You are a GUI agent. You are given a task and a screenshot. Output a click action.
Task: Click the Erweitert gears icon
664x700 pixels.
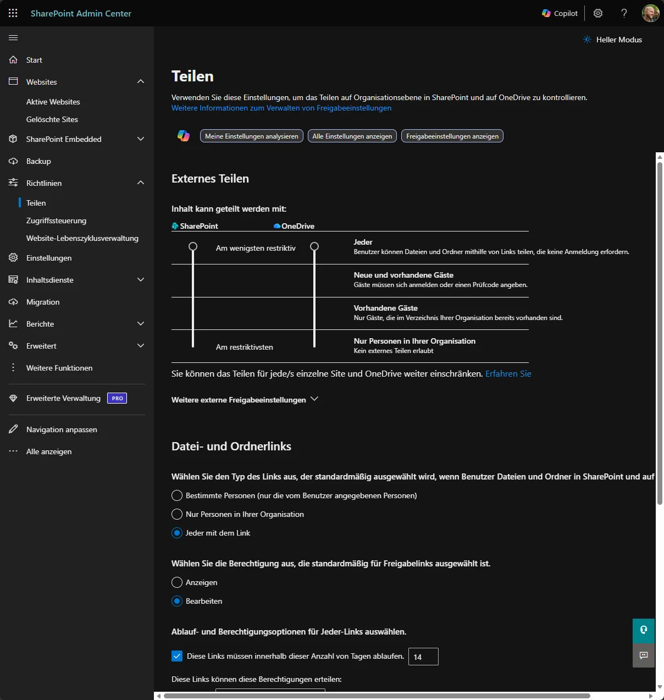(x=13, y=345)
